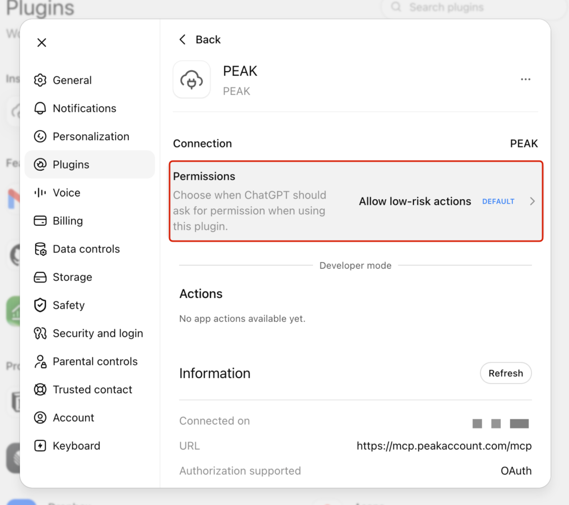This screenshot has height=505, width=569.
Task: Click the Back link text
Action: point(208,39)
